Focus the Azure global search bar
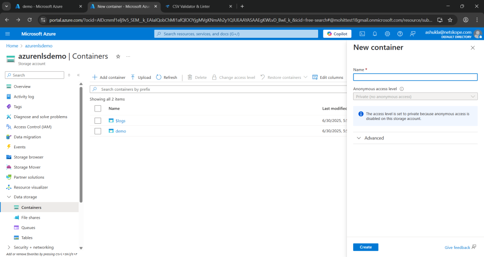Image resolution: width=484 pixels, height=257 pixels. coord(236,34)
